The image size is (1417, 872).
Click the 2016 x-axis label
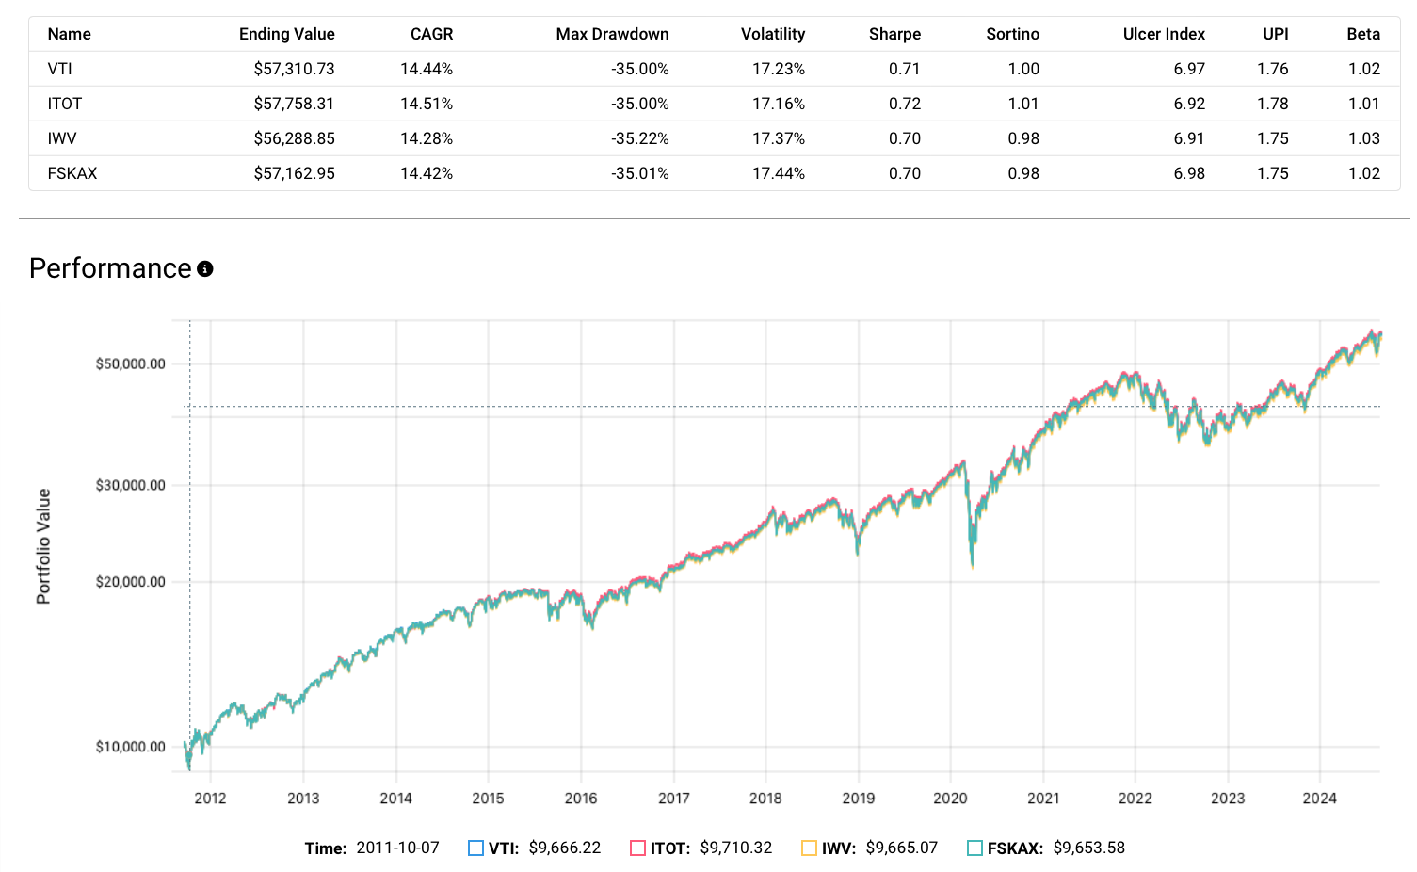click(581, 799)
